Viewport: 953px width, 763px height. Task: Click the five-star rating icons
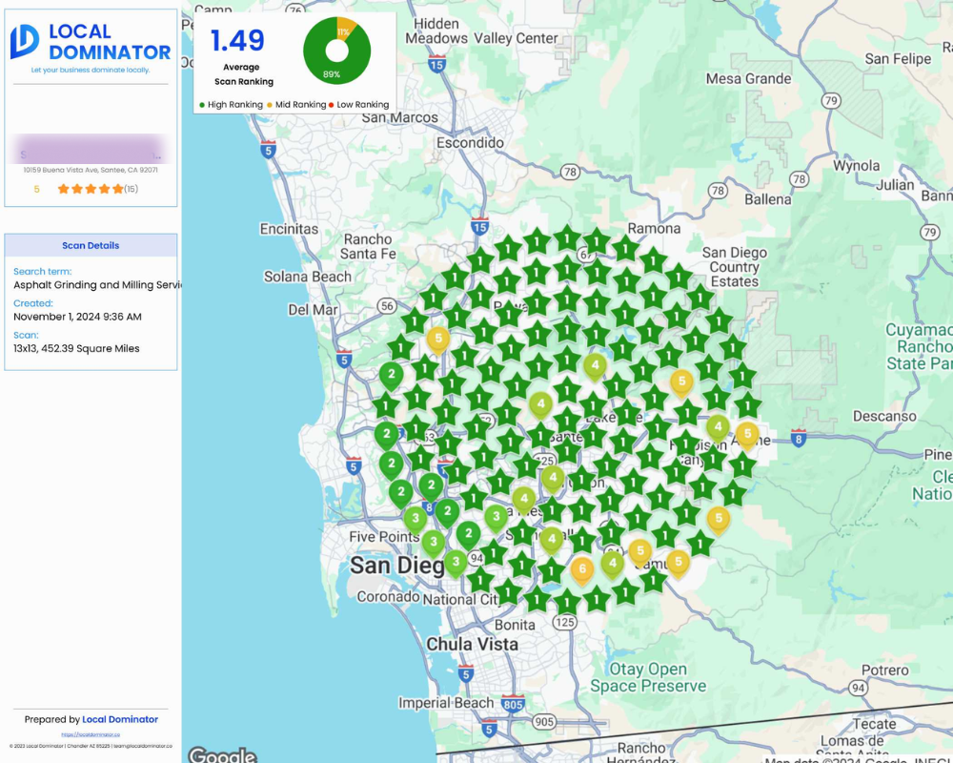[x=91, y=189]
